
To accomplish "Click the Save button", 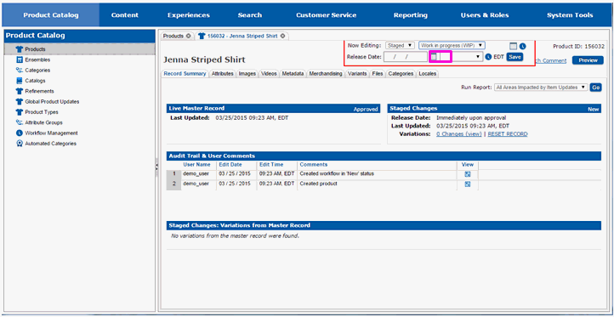I will 515,57.
